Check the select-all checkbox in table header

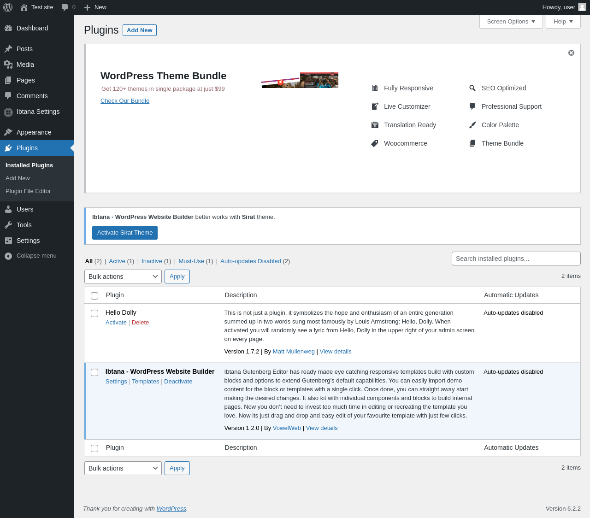[x=94, y=296]
